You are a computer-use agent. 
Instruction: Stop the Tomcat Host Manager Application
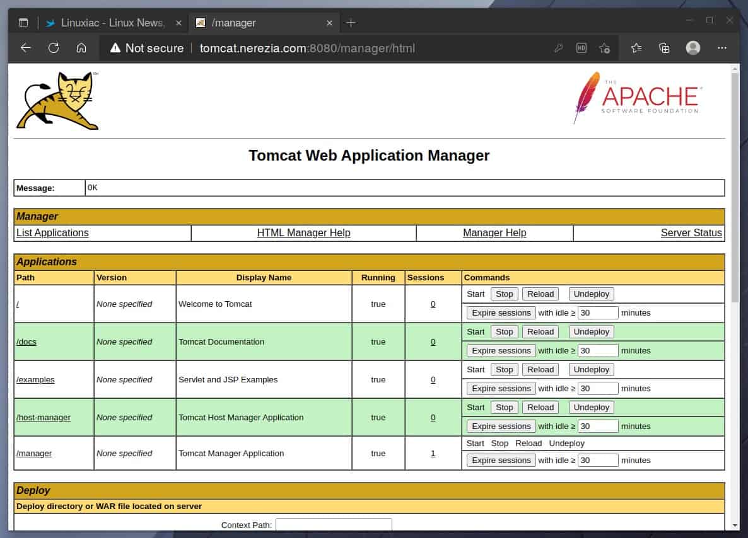504,408
